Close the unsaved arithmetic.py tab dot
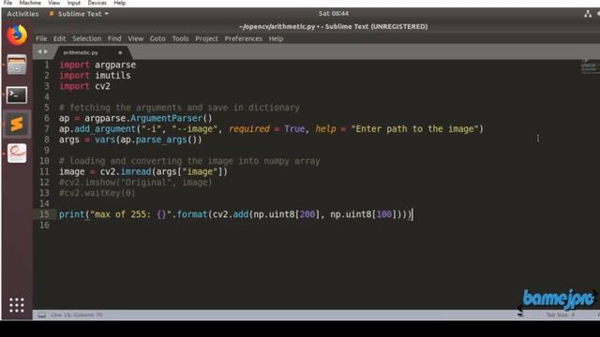The height and width of the screenshot is (337, 600). 120,52
